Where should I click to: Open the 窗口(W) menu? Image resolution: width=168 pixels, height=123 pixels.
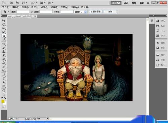pos(75,7)
